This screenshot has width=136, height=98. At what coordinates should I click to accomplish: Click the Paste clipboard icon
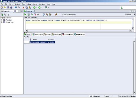[30, 8]
